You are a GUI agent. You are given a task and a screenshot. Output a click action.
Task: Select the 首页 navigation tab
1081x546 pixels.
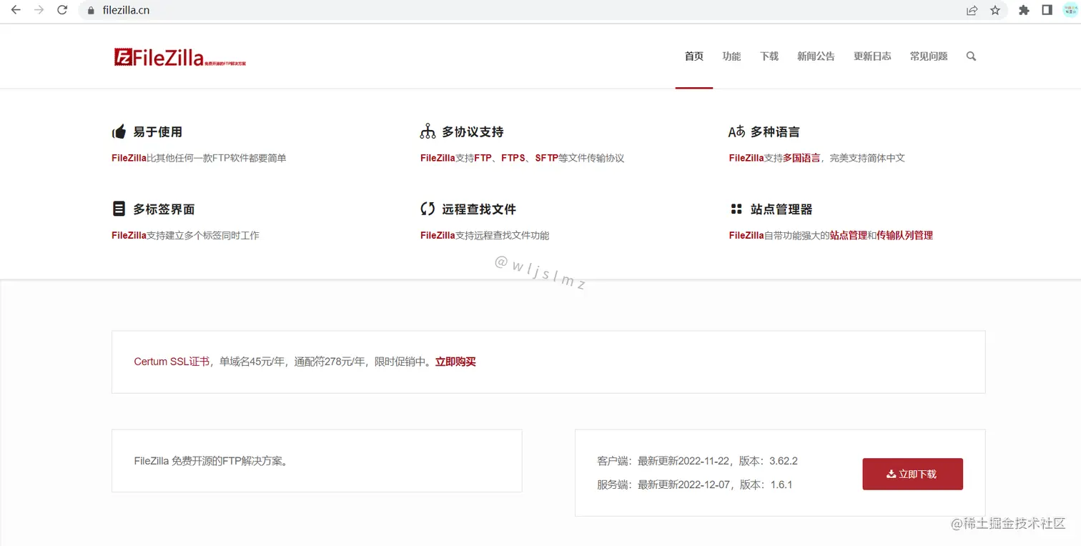tap(694, 56)
